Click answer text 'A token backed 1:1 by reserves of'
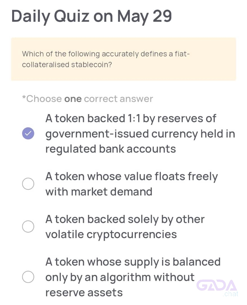 click(x=131, y=118)
